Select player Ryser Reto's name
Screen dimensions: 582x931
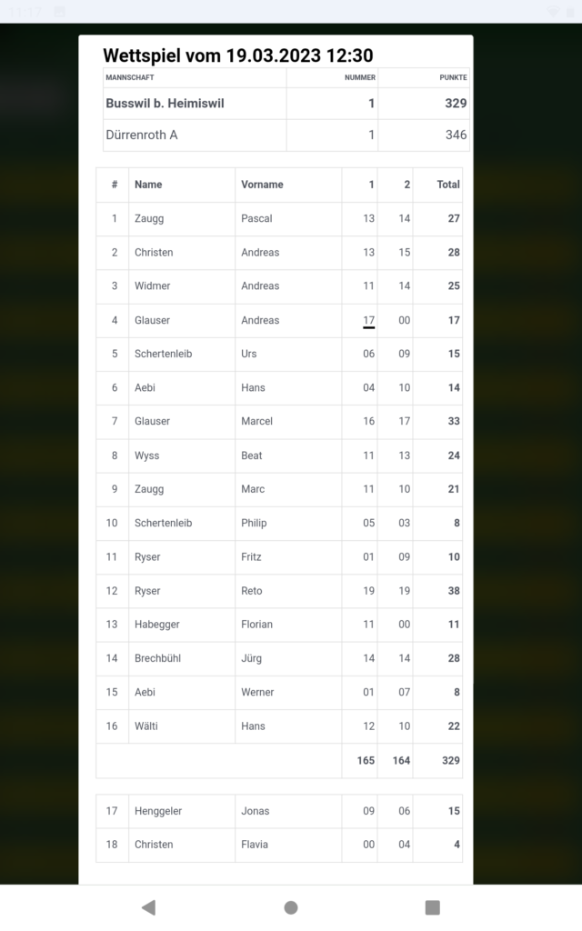pyautogui.click(x=147, y=591)
